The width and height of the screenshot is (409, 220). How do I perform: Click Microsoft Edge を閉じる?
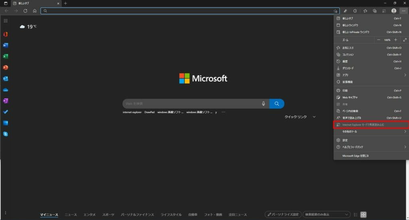tap(371, 156)
